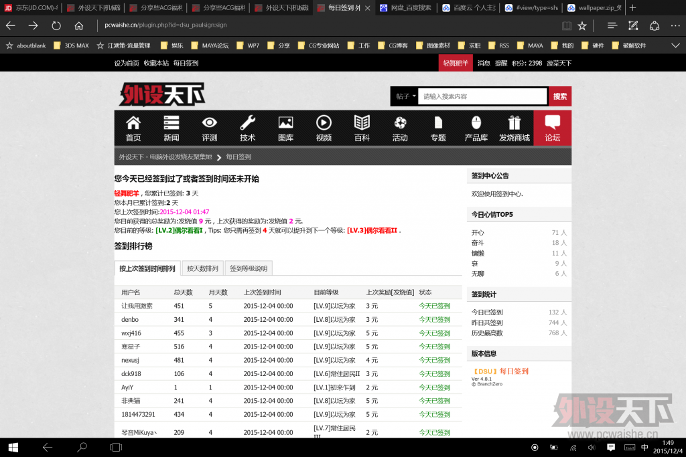Image resolution: width=686 pixels, height=457 pixels.
Task: Expand the favorites bar overflow chevron
Action: click(675, 45)
